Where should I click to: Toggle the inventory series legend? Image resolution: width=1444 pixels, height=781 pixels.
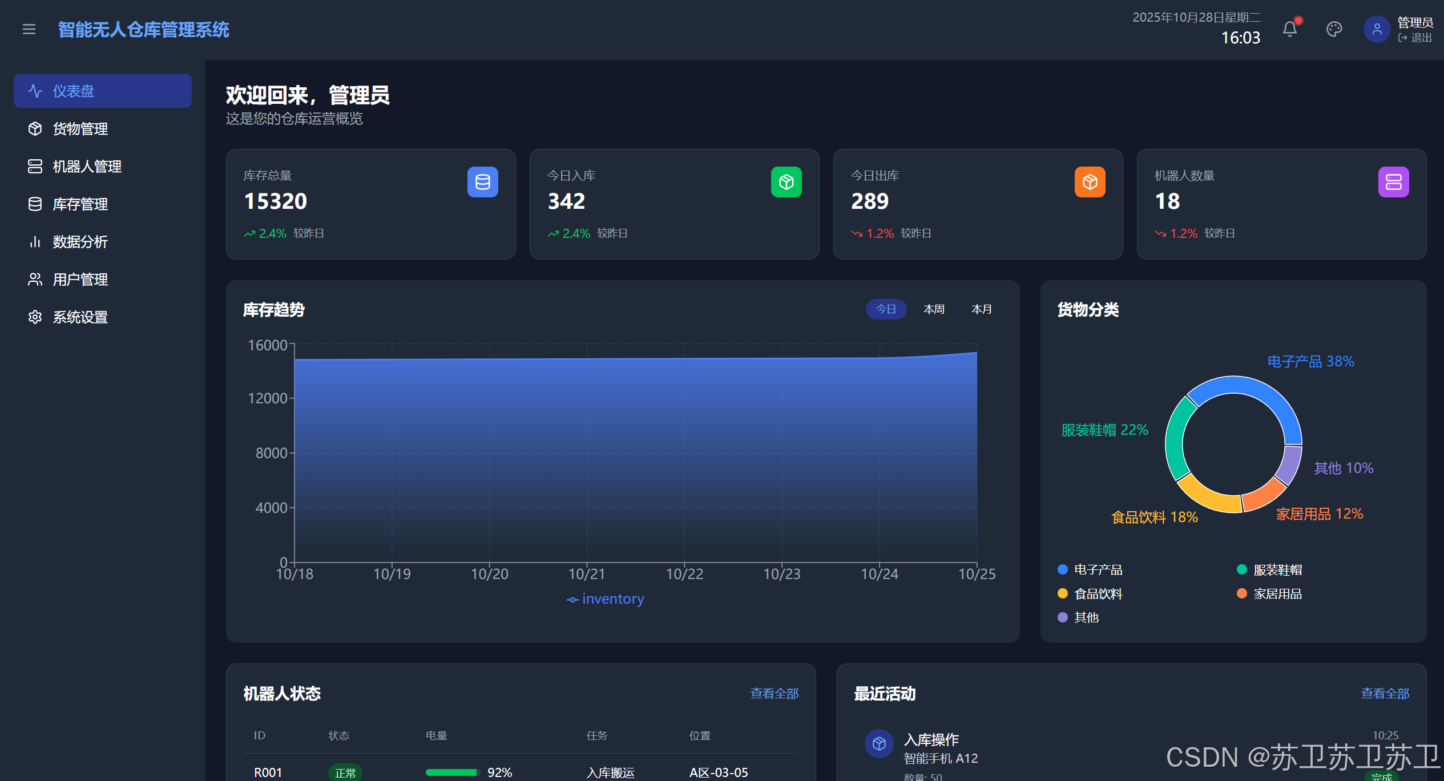click(x=606, y=599)
